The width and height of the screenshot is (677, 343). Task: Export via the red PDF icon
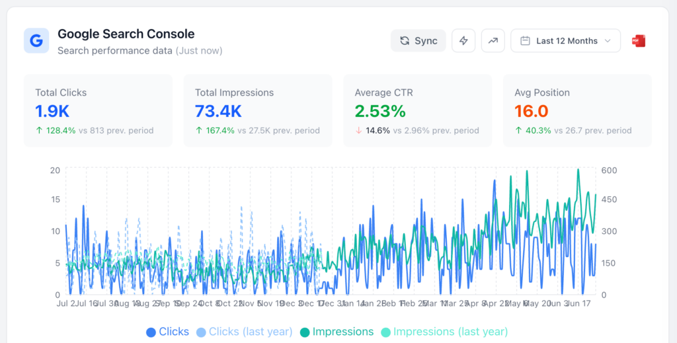click(x=638, y=41)
